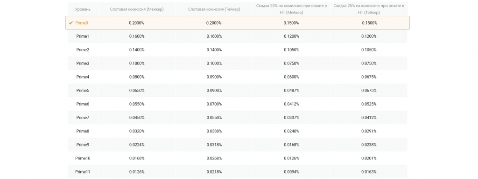Viewport: 478px width, 179px height.
Task: Click Prime0 spot maker fee 0.2000%
Action: [x=137, y=23]
